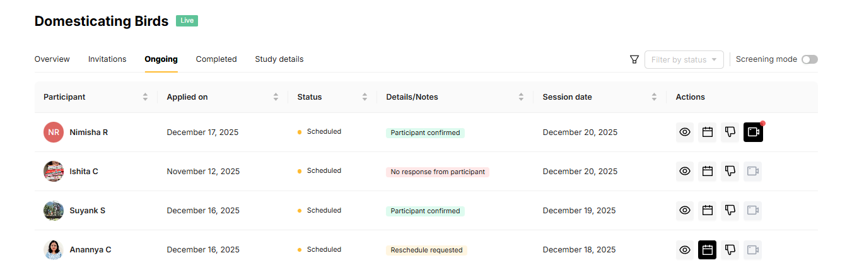
Task: Click Ishita C profile picture
Action: (54, 172)
